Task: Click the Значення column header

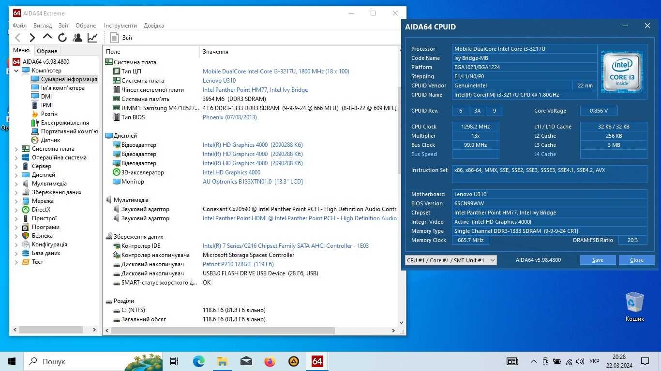Action: 299,52
